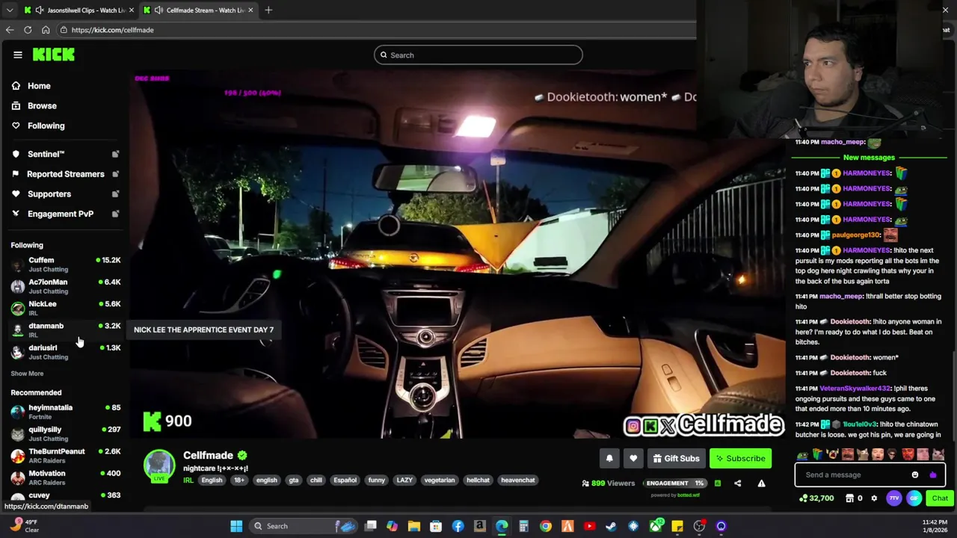Open channel points 32,700 balance
This screenshot has width=957, height=538.
[x=816, y=498]
